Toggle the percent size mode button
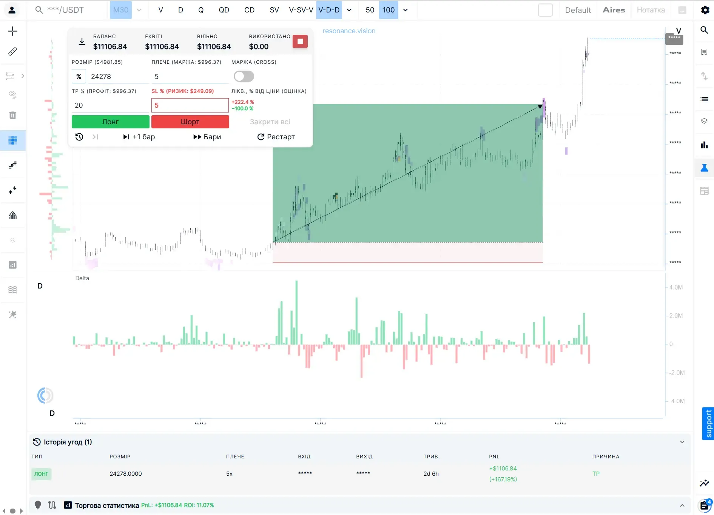Image resolution: width=714 pixels, height=515 pixels. [79, 76]
